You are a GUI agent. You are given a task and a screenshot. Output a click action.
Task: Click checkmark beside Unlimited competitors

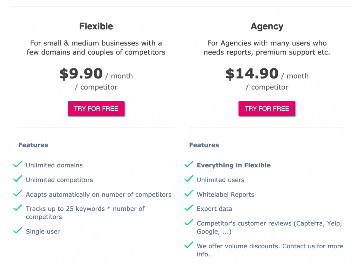tap(18, 179)
